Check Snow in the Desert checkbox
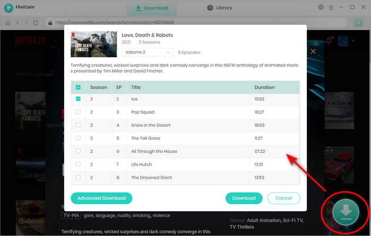The width and height of the screenshot is (371, 236). coord(78,125)
